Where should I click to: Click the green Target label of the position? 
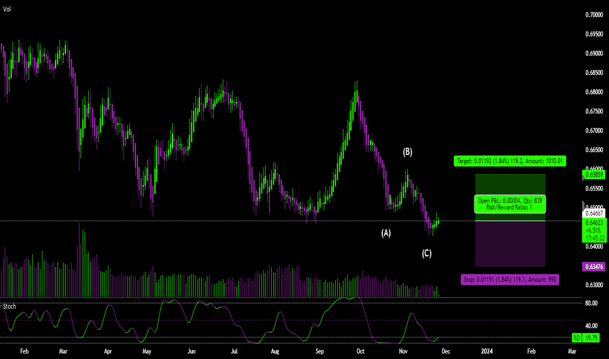pos(510,161)
